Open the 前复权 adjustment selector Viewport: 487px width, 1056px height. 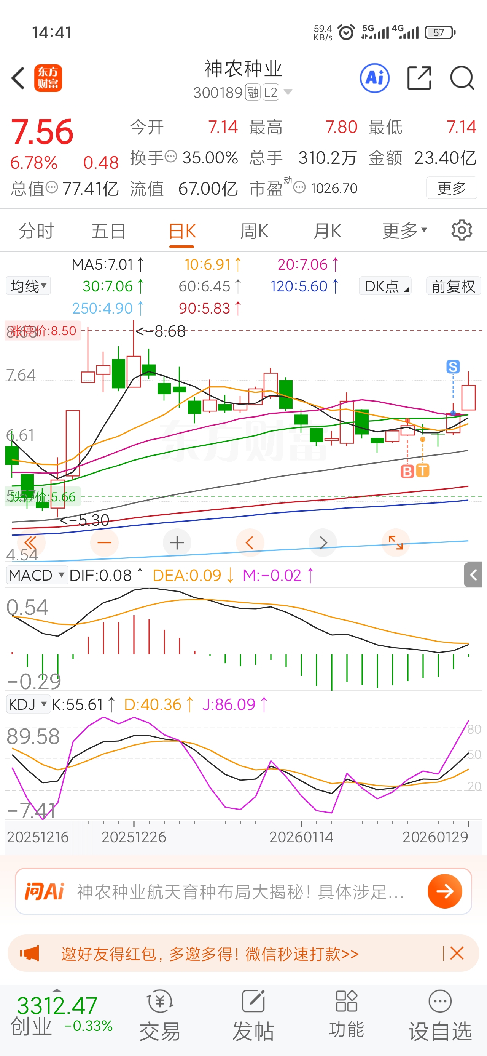click(x=454, y=286)
